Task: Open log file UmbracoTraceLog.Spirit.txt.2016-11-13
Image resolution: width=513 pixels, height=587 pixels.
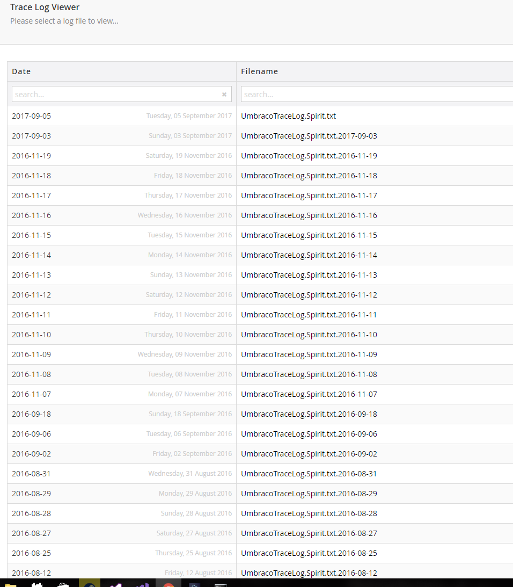Action: tap(309, 275)
